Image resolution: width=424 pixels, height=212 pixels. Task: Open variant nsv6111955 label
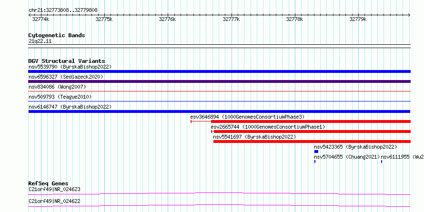click(402, 157)
